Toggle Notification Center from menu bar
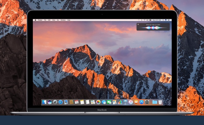 169,20
